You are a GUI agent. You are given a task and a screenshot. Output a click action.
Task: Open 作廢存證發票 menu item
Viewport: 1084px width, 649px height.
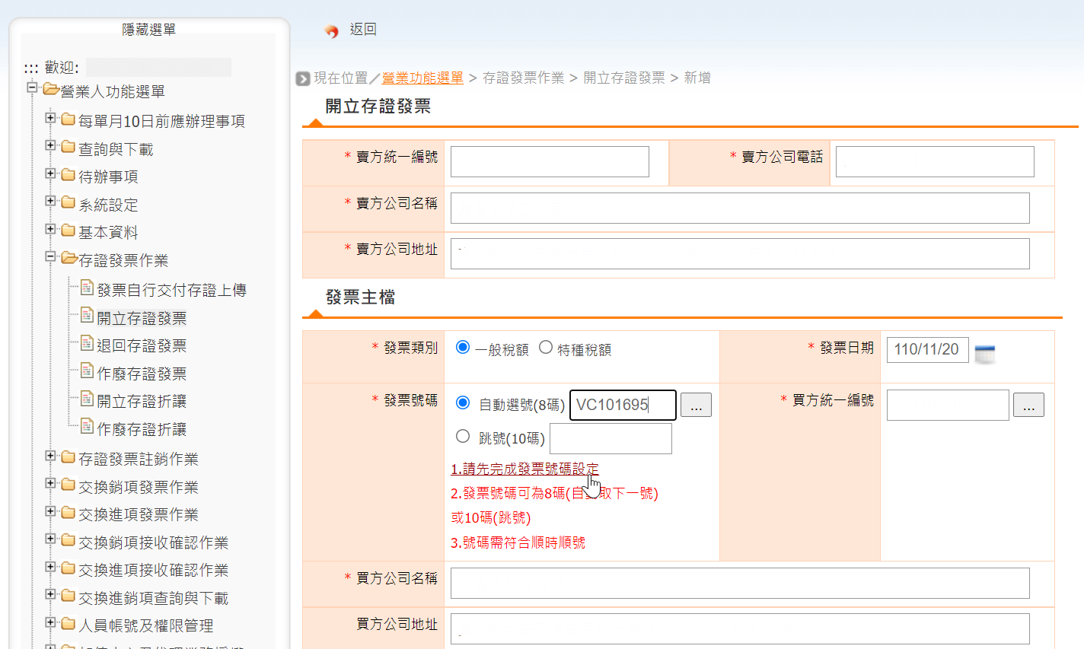(142, 374)
